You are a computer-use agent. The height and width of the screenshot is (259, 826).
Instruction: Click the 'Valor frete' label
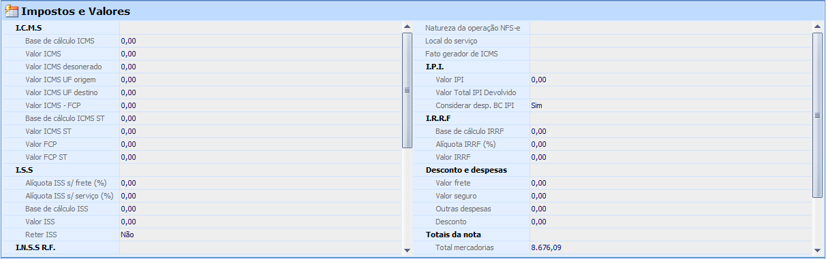tap(453, 183)
